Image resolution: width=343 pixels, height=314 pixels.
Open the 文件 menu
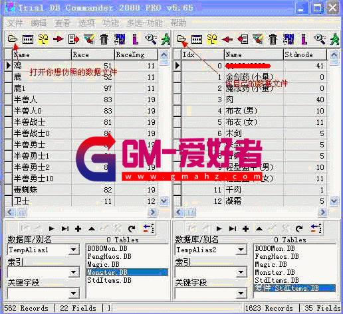pos(15,23)
